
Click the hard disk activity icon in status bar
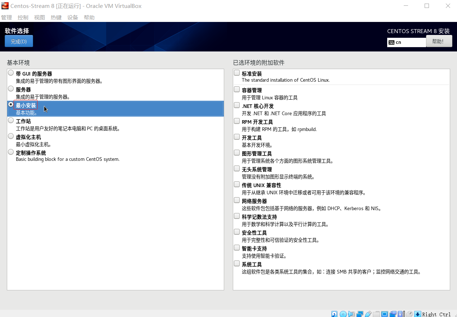[x=334, y=314]
